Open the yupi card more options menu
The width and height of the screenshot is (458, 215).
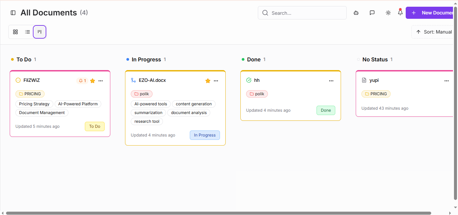tap(447, 80)
